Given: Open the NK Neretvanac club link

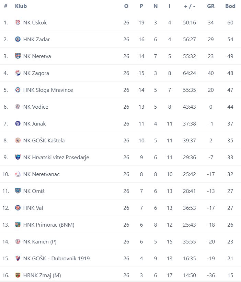Looking at the screenshot, I should [41, 174].
